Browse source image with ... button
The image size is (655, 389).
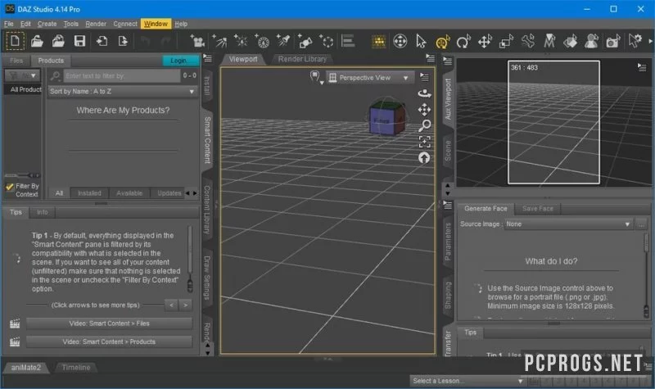(x=641, y=224)
